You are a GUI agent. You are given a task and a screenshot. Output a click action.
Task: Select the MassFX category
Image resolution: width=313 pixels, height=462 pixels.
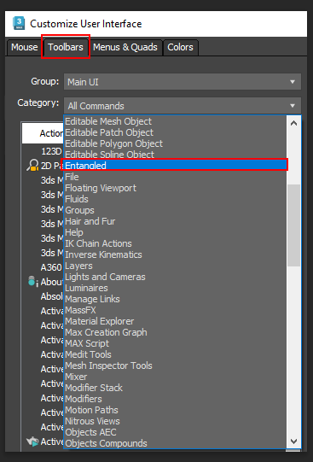coord(176,310)
